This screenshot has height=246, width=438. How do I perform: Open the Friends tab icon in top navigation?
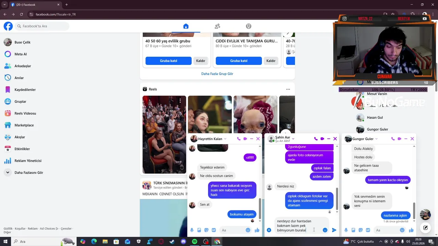(217, 26)
